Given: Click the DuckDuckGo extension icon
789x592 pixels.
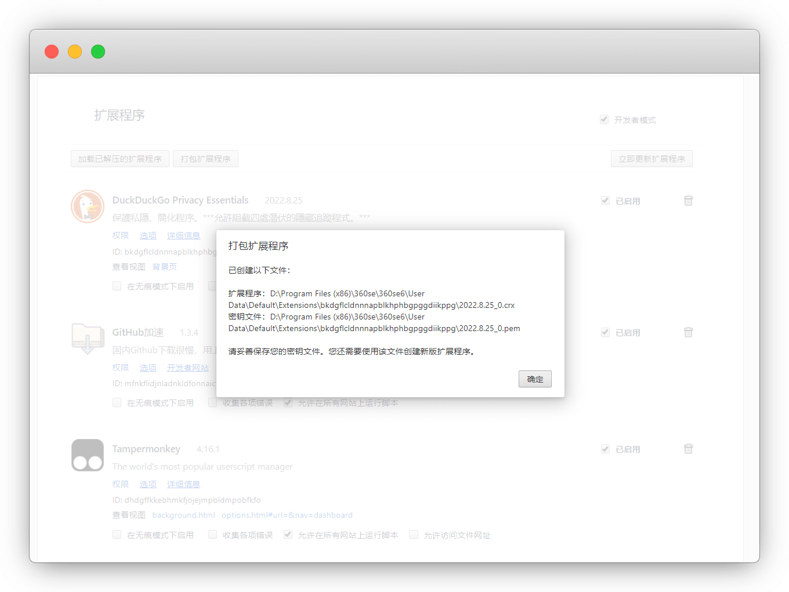Looking at the screenshot, I should pos(88,206).
